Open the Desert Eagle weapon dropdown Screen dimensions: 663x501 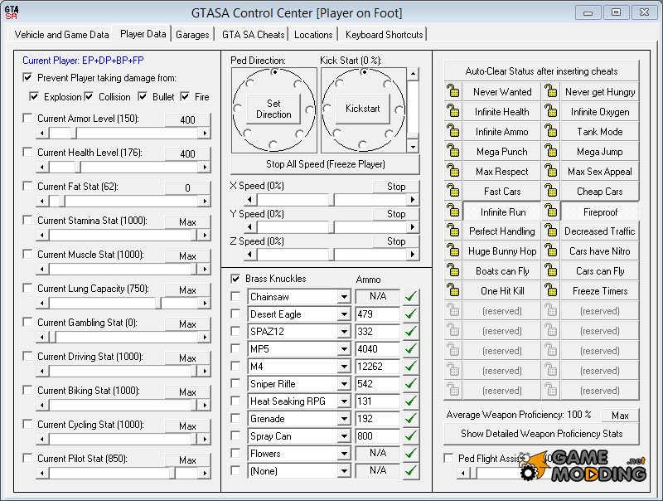coord(344,314)
